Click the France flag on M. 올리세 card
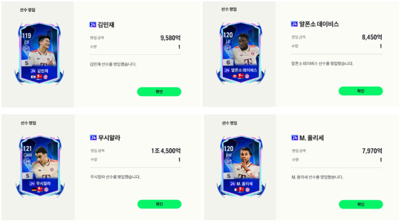 (x=235, y=190)
